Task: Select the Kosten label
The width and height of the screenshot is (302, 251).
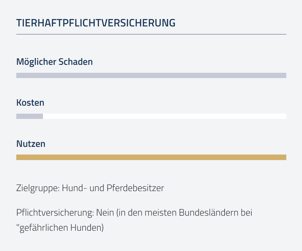Action: point(30,103)
